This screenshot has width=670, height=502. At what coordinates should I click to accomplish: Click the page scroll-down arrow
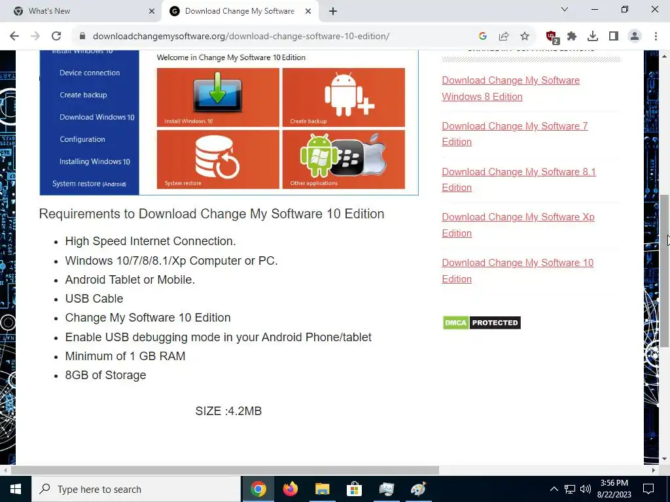[x=665, y=460]
